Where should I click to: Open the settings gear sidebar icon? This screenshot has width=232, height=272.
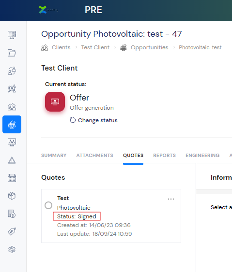[x=12, y=250]
